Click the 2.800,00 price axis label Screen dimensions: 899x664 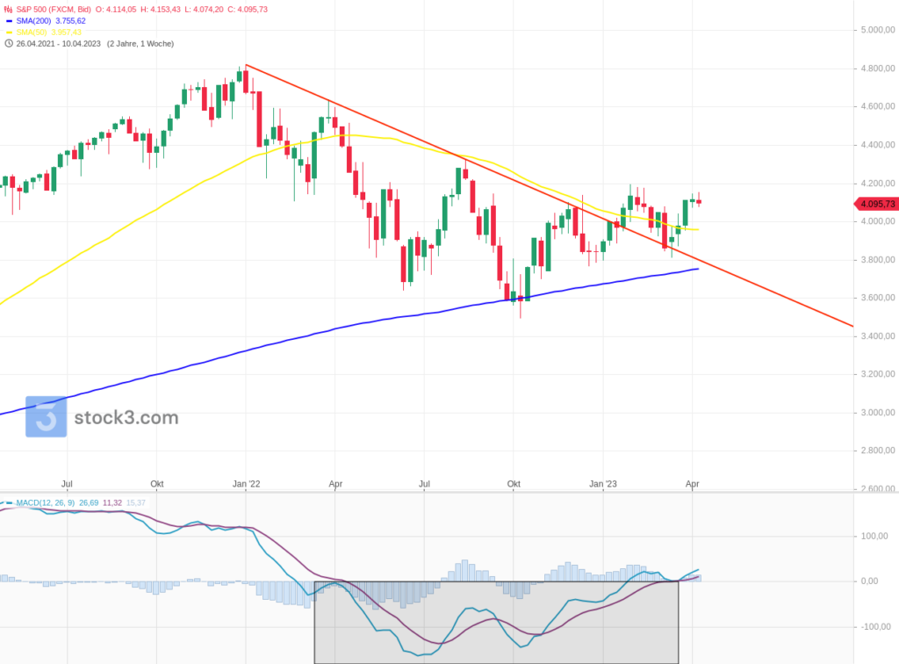click(878, 450)
